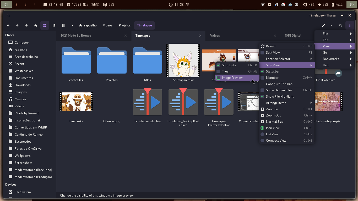Open Downloads in the sidebar
The width and height of the screenshot is (358, 201).
(x=23, y=85)
